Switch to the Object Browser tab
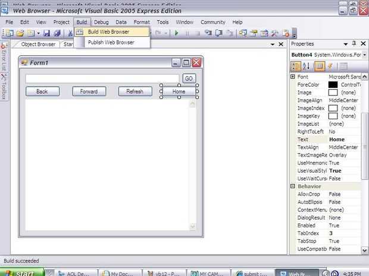 (x=38, y=44)
